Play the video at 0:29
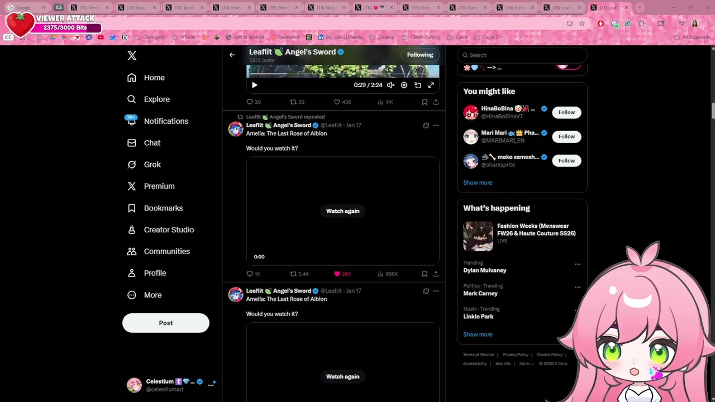Image resolution: width=715 pixels, height=402 pixels. pyautogui.click(x=254, y=85)
